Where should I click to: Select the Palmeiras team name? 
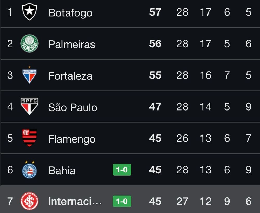click(x=72, y=44)
